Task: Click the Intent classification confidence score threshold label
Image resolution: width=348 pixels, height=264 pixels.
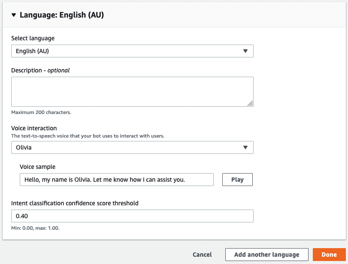Action: click(75, 203)
